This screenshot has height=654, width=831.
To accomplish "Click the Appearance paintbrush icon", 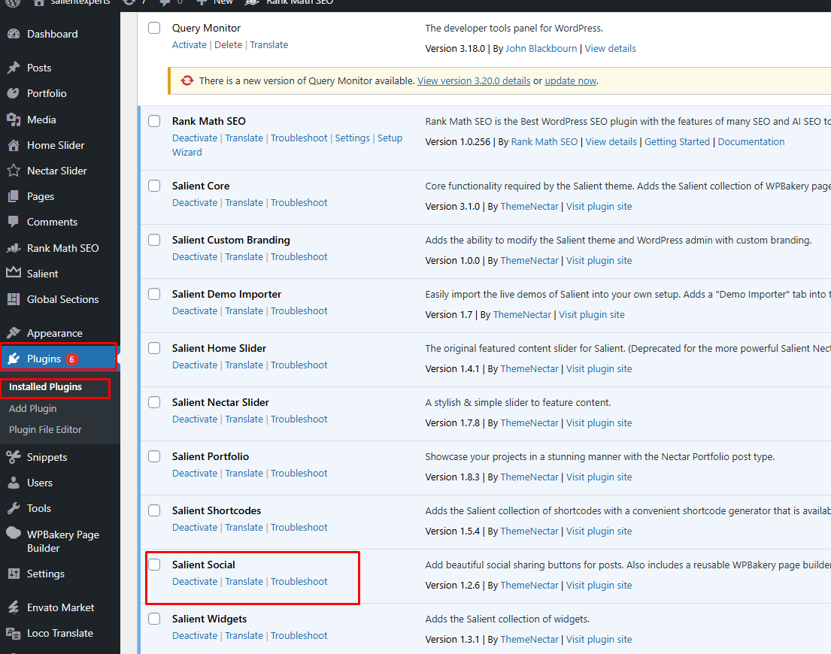I will 14,333.
